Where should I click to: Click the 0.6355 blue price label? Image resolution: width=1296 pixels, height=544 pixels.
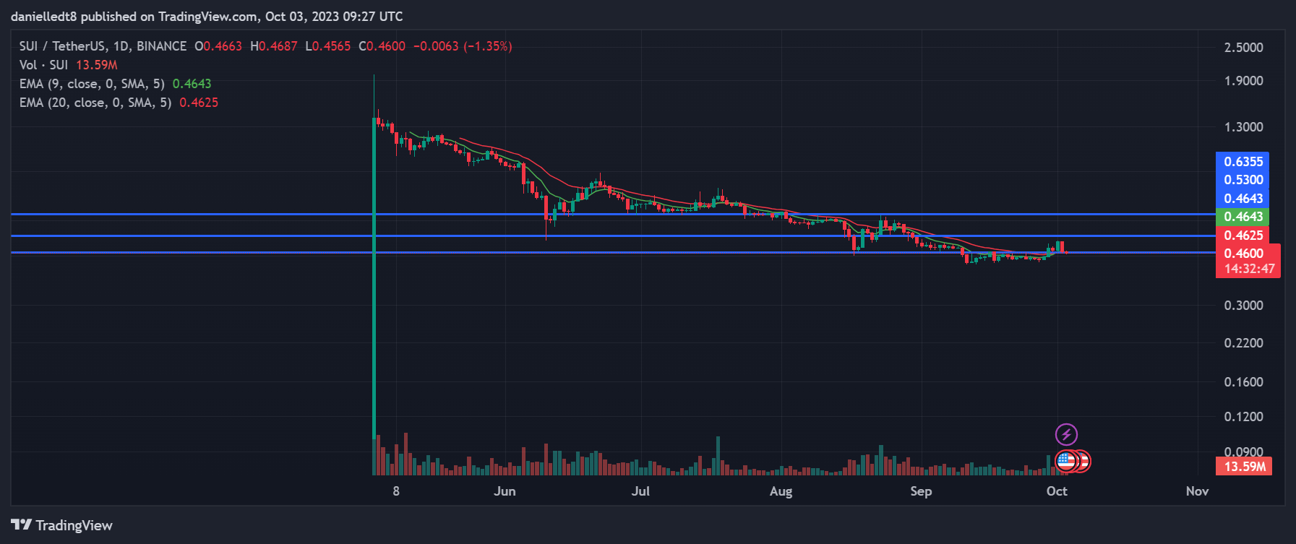pos(1243,162)
